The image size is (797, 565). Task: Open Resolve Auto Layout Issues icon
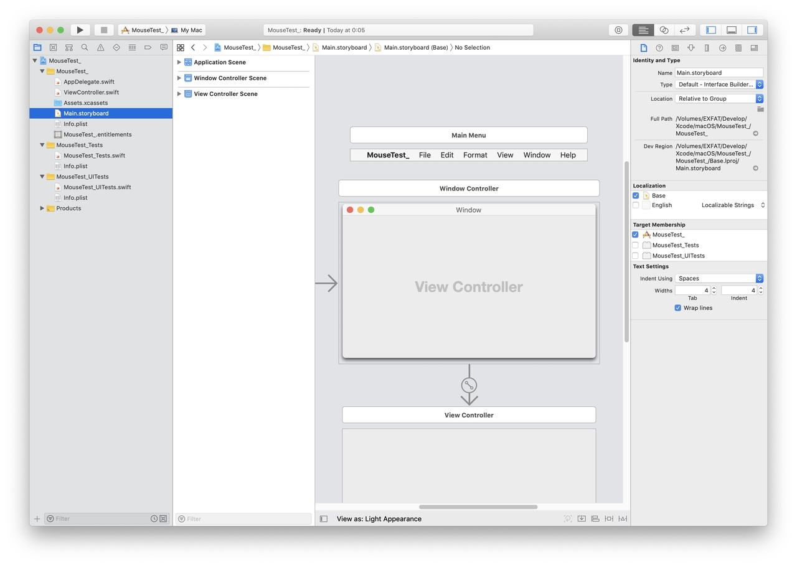click(623, 519)
